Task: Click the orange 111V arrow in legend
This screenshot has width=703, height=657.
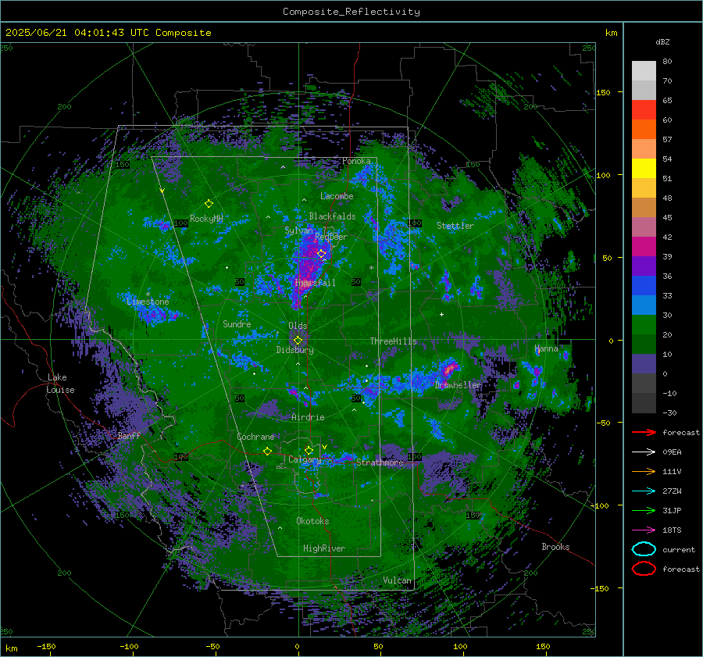Action: [644, 471]
